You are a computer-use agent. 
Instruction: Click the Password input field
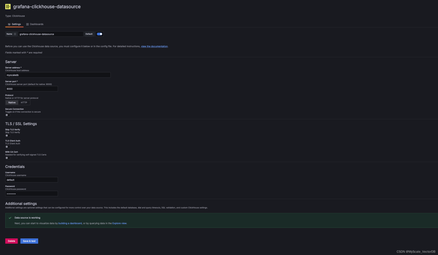[32, 194]
